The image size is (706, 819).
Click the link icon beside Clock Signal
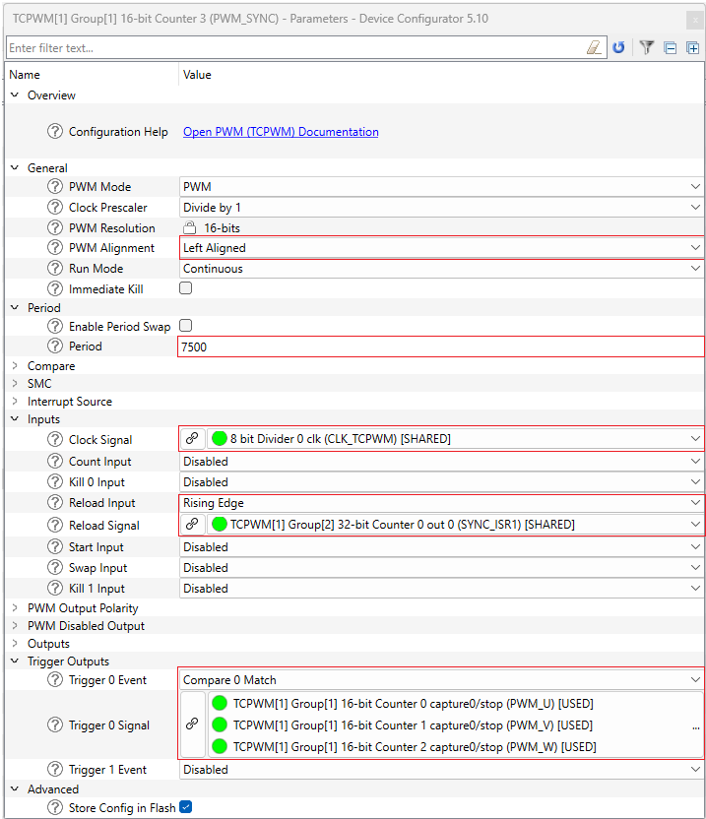(x=192, y=439)
